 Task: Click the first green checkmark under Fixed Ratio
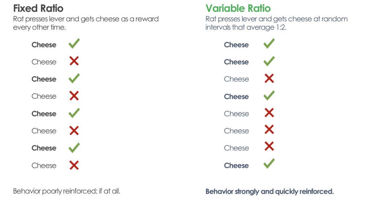(x=74, y=44)
